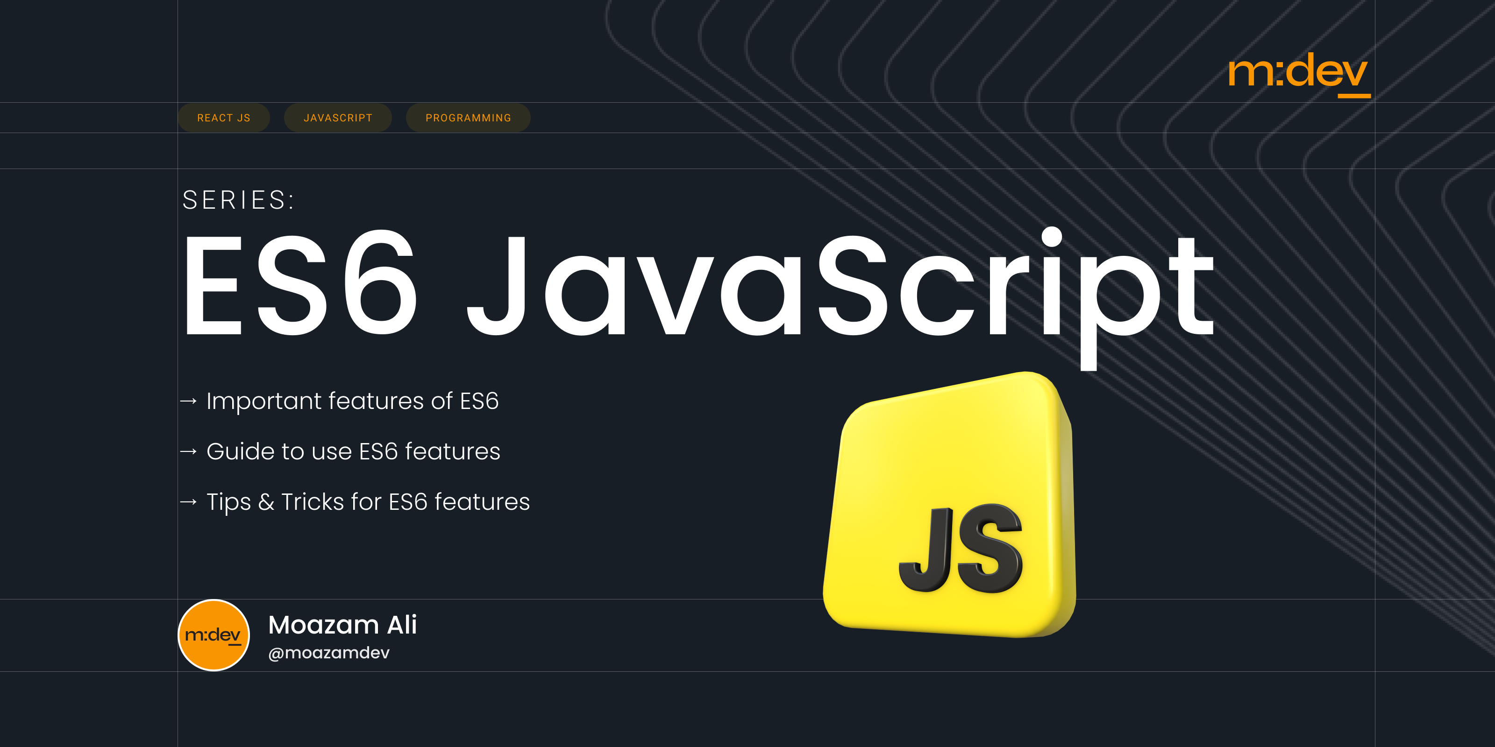
Task: Click the m:dev logo at top right
Action: click(1299, 75)
